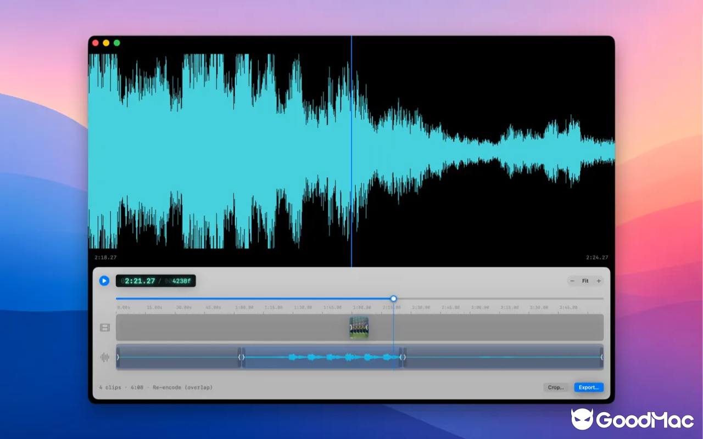
Task: Zoom out the timeline with minus
Action: click(572, 281)
